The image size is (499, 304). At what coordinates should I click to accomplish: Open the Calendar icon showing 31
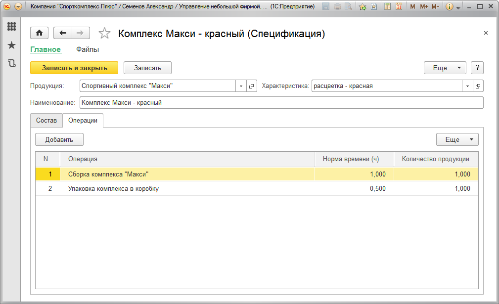[399, 6]
